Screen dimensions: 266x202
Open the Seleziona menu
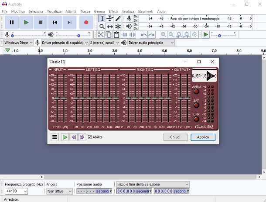tap(36, 11)
